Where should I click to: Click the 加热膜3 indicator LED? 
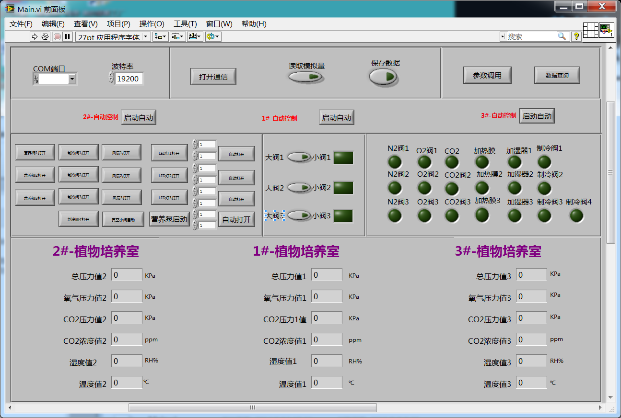(482, 215)
